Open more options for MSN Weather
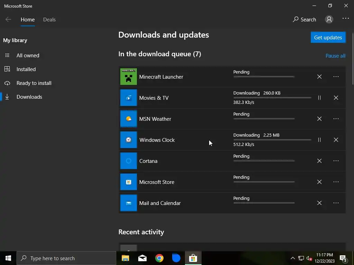The image size is (354, 265). coord(336,119)
